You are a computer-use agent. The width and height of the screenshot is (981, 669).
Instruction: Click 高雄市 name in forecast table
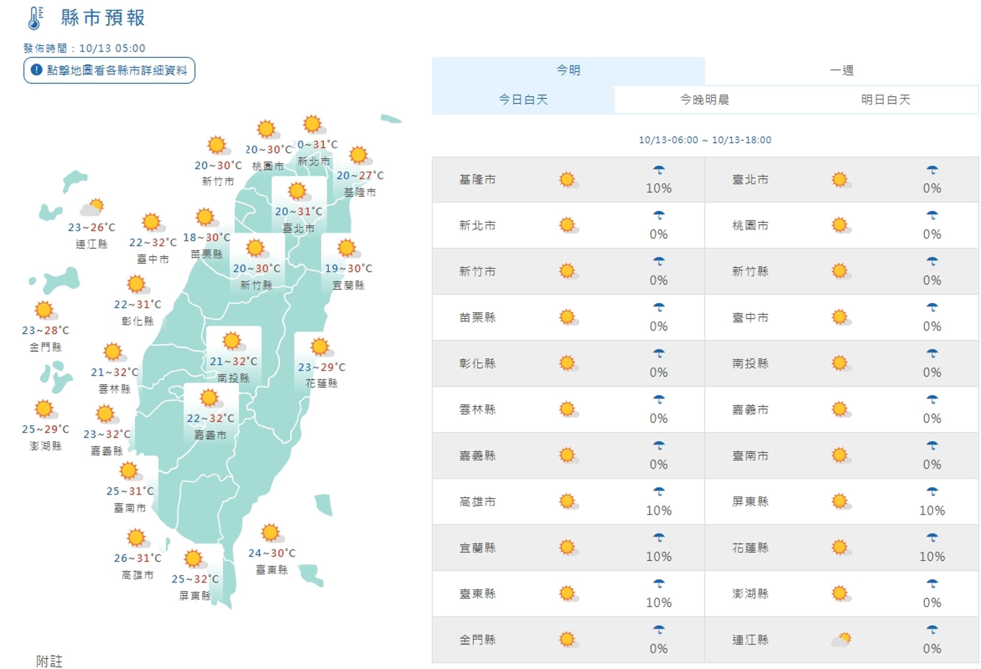point(477,502)
